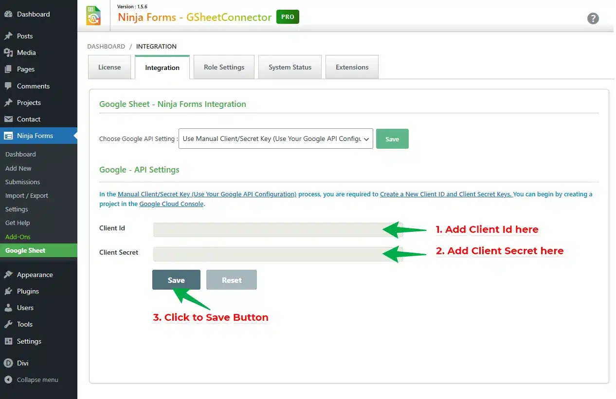616x399 pixels.
Task: Open the Google Cloud Console link
Action: tap(171, 204)
